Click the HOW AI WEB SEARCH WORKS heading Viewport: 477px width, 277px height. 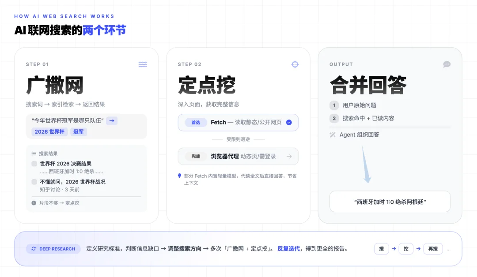[x=64, y=16]
